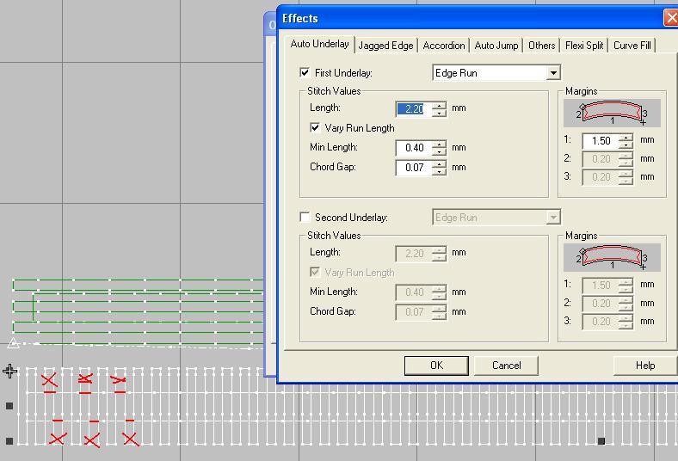The width and height of the screenshot is (678, 461).
Task: Uncheck the First Underlay checkbox
Action: (305, 72)
